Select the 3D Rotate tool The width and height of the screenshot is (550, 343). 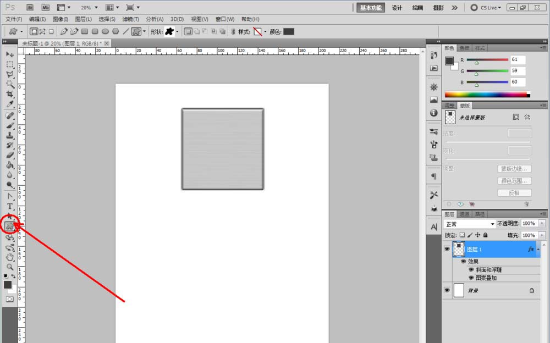[10, 237]
